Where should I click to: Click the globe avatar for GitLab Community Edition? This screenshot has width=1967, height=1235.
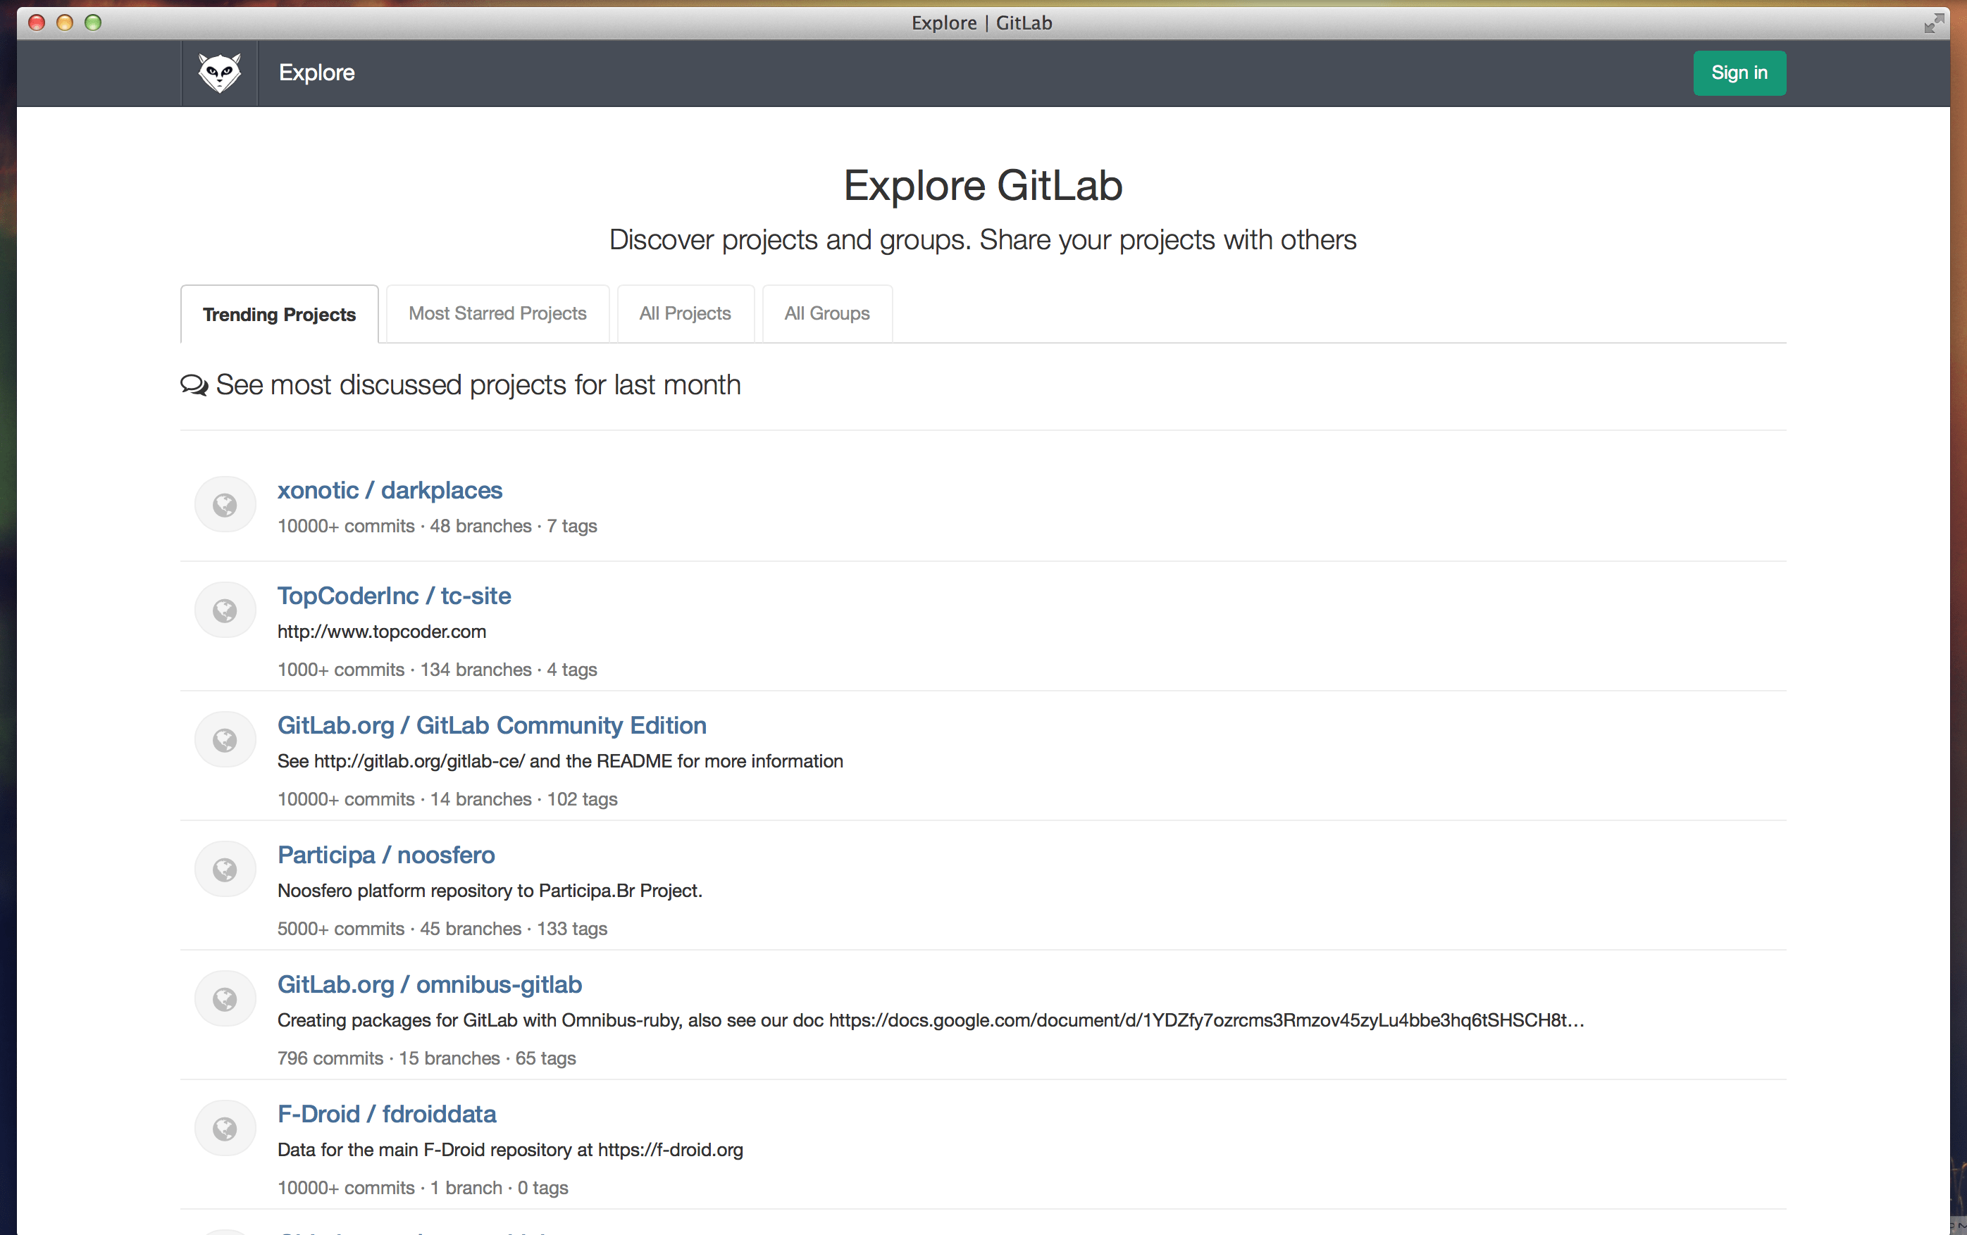tap(225, 739)
